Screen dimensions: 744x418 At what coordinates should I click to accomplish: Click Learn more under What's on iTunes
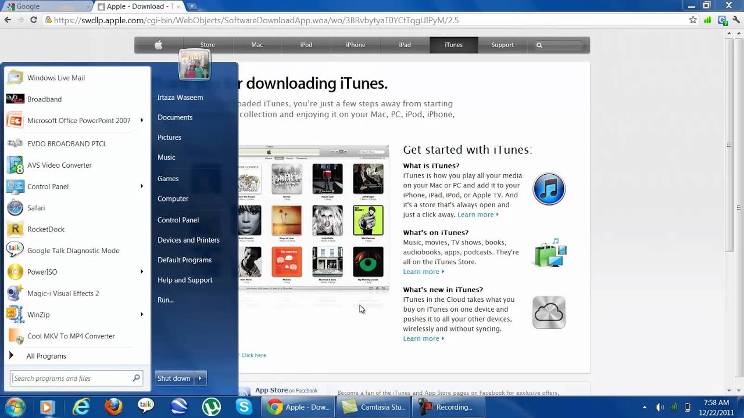424,272
